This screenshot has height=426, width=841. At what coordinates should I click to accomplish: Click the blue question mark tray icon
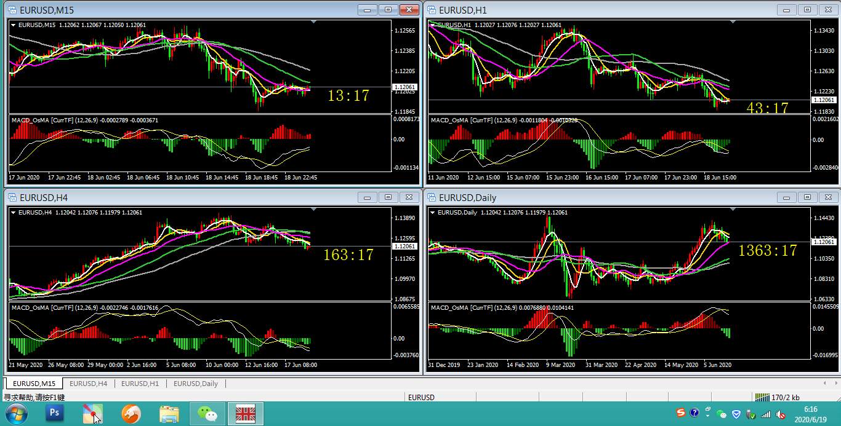(694, 413)
